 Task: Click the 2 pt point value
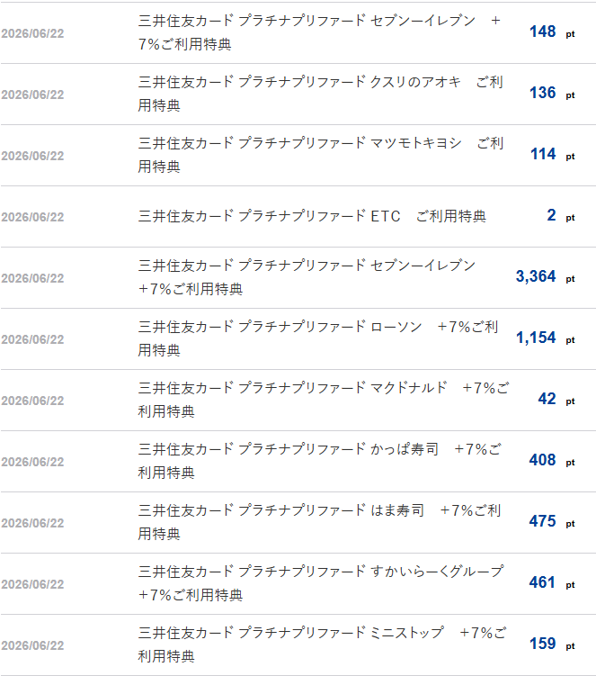(x=561, y=215)
